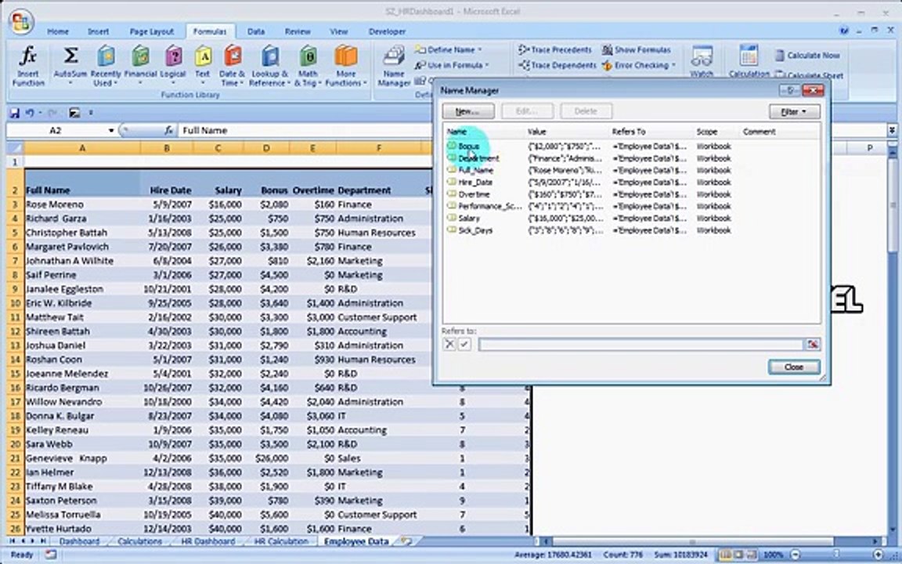Select the Full_Name name entry

click(x=476, y=170)
